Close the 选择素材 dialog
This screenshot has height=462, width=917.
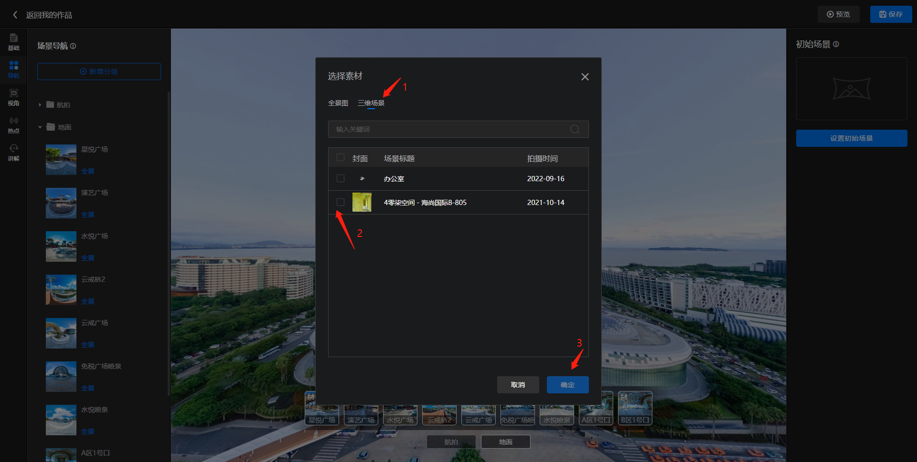(x=585, y=77)
